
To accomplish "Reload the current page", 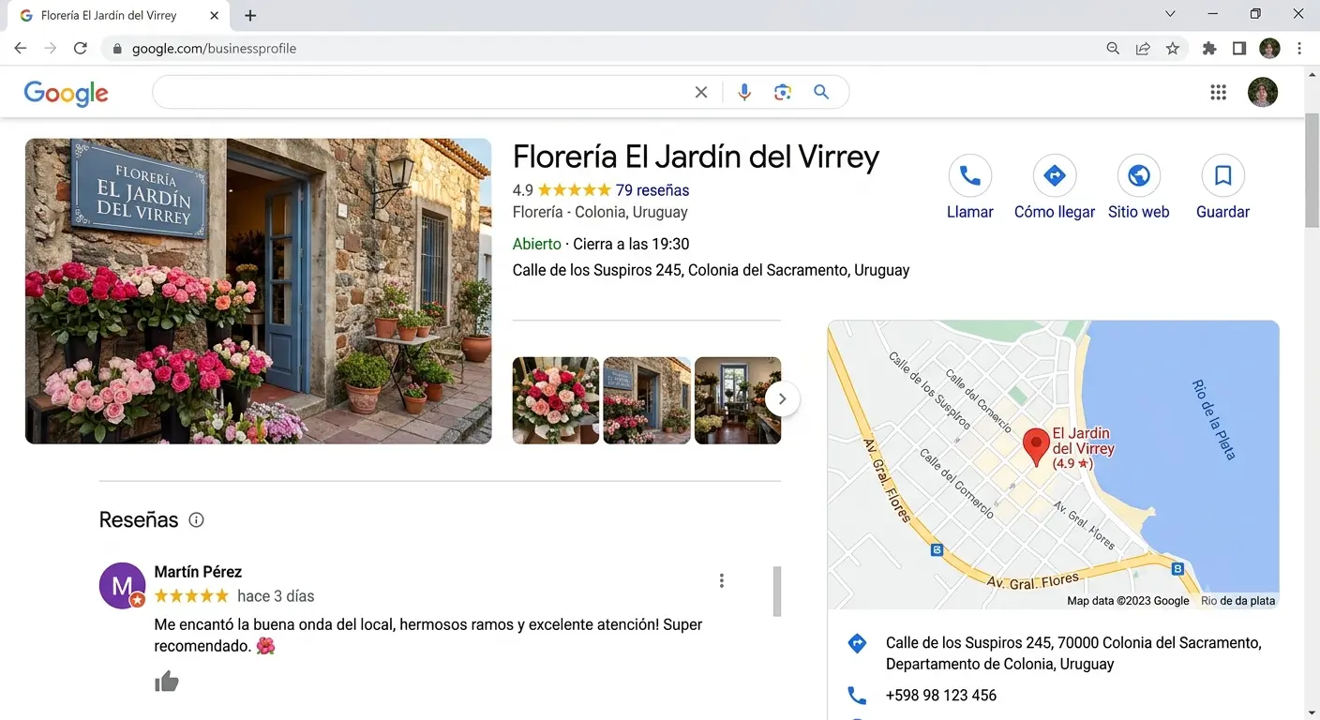I will 81,49.
